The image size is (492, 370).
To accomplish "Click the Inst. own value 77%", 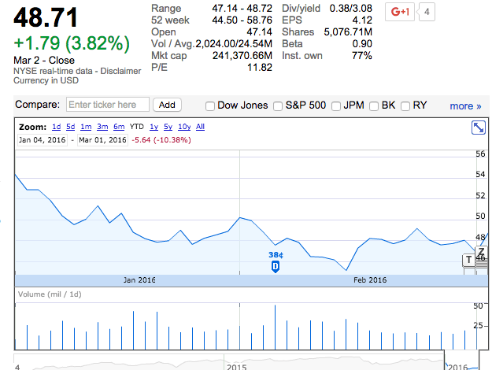I will click(362, 56).
